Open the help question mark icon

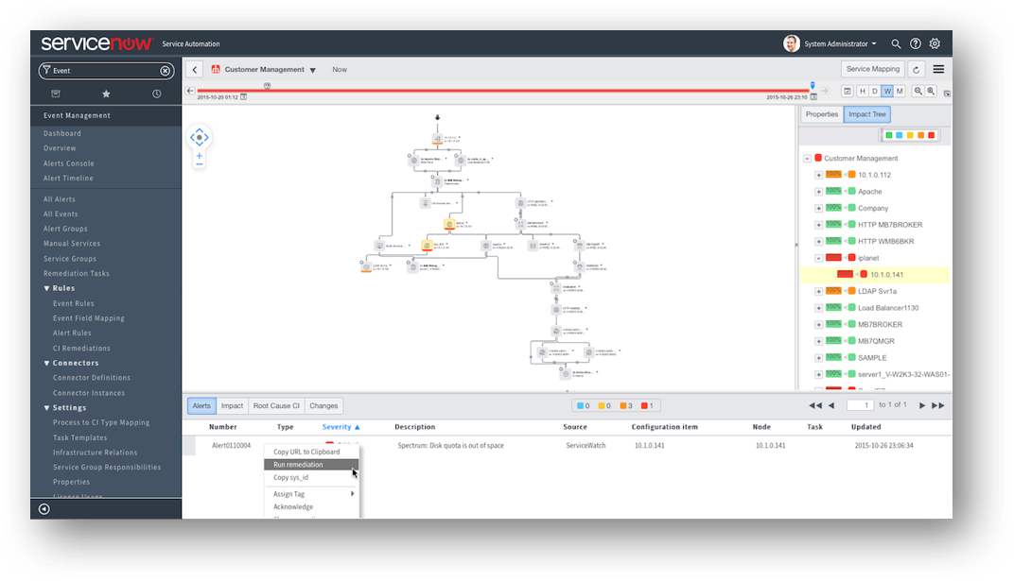(915, 43)
